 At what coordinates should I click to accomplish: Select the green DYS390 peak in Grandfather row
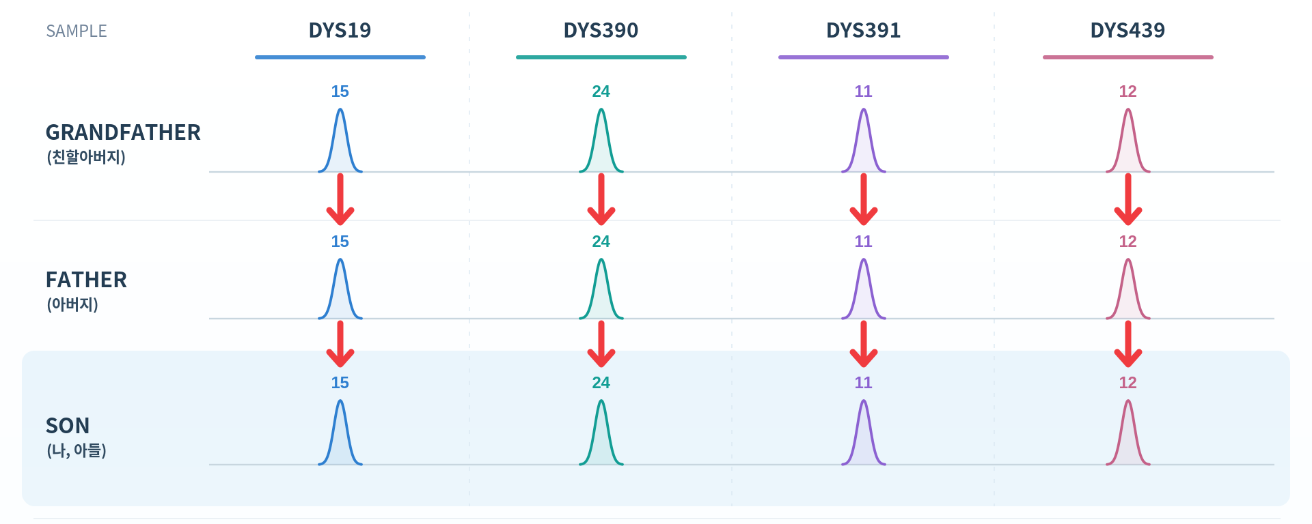(x=601, y=141)
